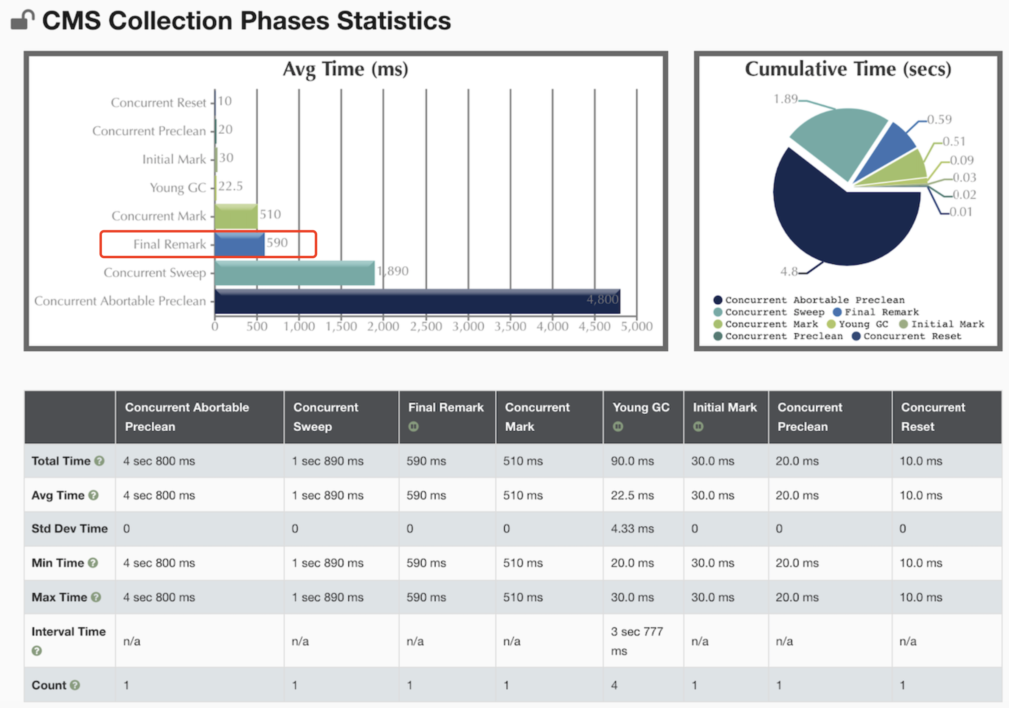This screenshot has height=708, width=1009.
Task: Click help icon below Interval Time
Action: pos(37,651)
